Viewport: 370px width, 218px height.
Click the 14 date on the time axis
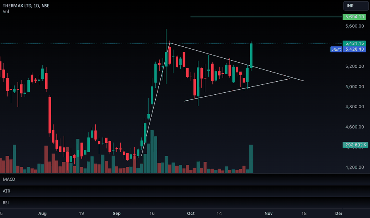click(219, 214)
